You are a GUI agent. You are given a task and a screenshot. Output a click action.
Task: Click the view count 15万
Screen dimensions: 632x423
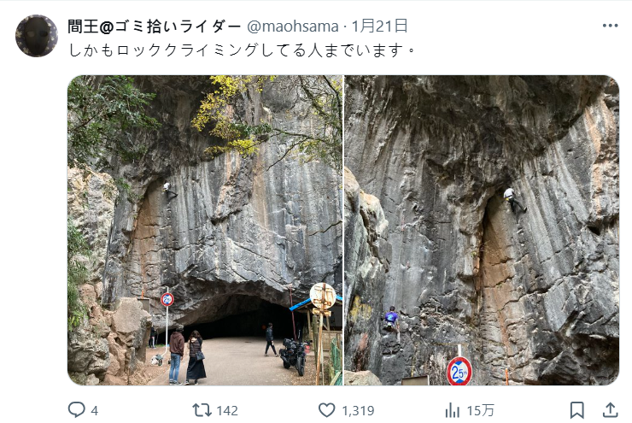point(480,410)
